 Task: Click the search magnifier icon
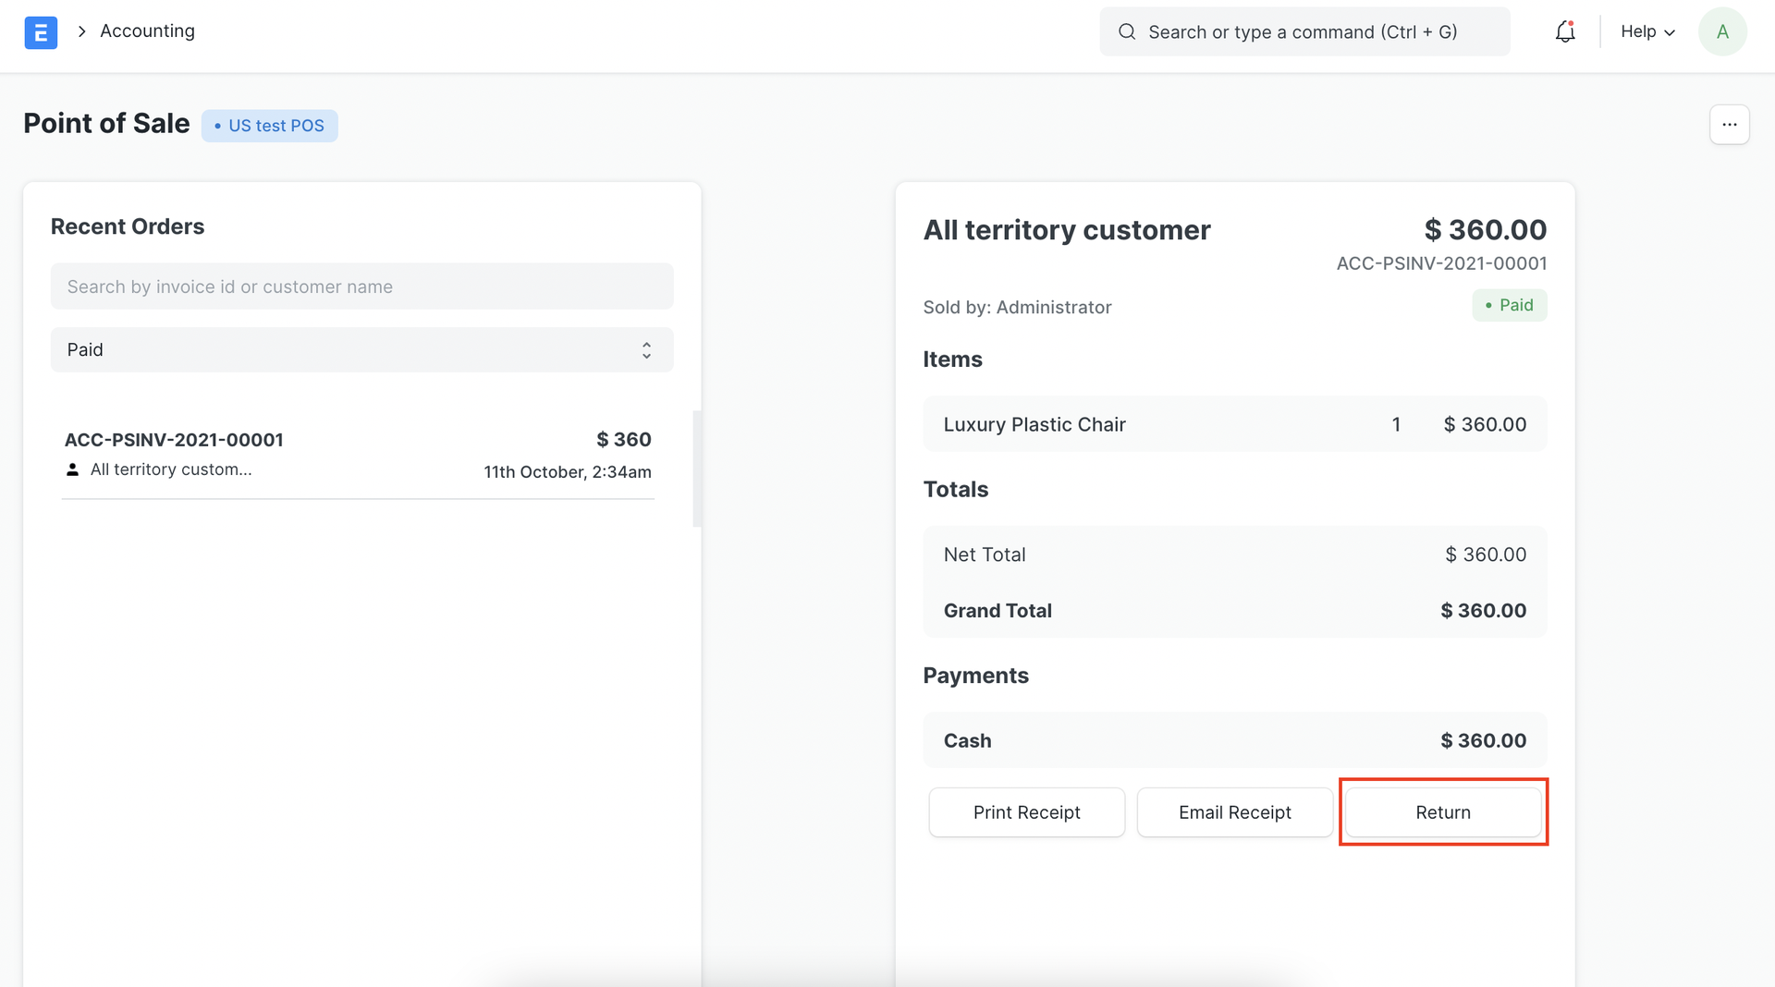pos(1126,32)
